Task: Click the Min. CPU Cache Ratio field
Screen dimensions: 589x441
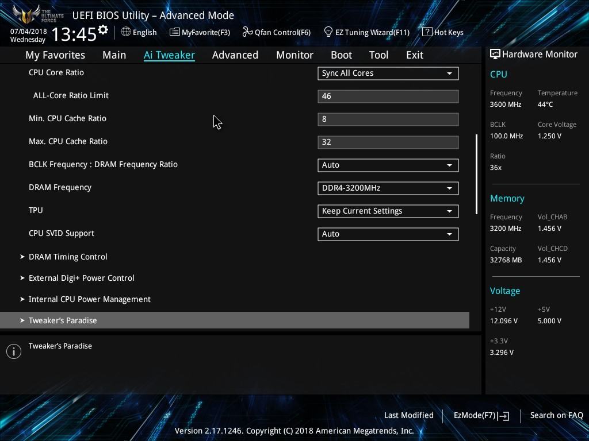Action: click(x=388, y=119)
